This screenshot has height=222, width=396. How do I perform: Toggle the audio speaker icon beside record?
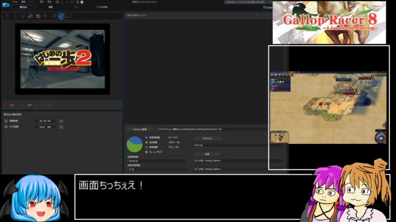(x=12, y=105)
